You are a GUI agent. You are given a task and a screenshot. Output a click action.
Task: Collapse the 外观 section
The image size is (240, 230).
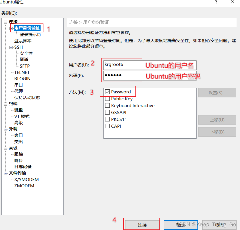(x=6, y=129)
